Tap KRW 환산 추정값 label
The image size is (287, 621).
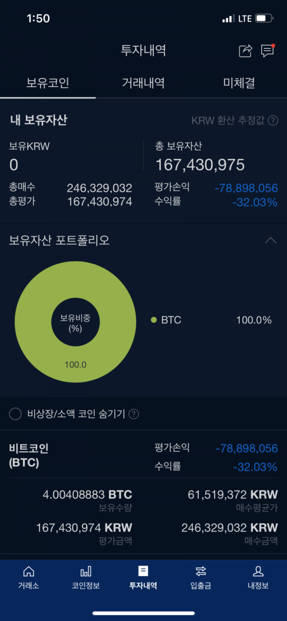point(228,121)
